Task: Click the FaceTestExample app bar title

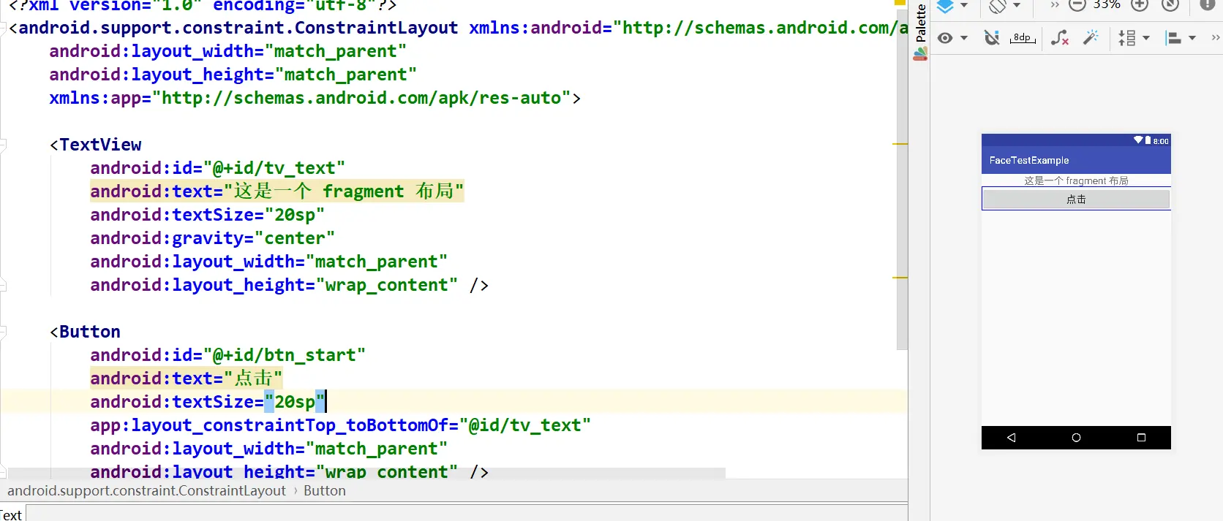Action: pos(1029,160)
